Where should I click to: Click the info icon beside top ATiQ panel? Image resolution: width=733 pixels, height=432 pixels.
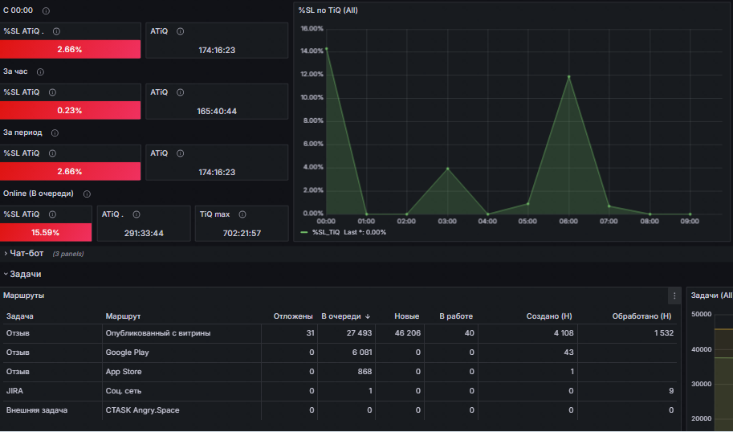[x=180, y=31]
